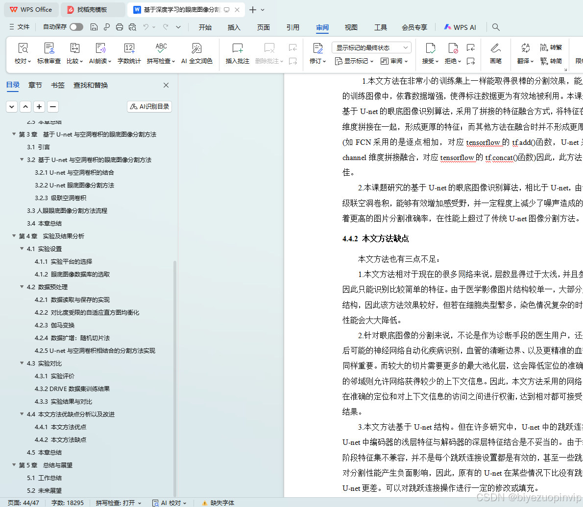583x507 pixels.
Task: Click the 缺失字体 warning
Action: (218, 503)
